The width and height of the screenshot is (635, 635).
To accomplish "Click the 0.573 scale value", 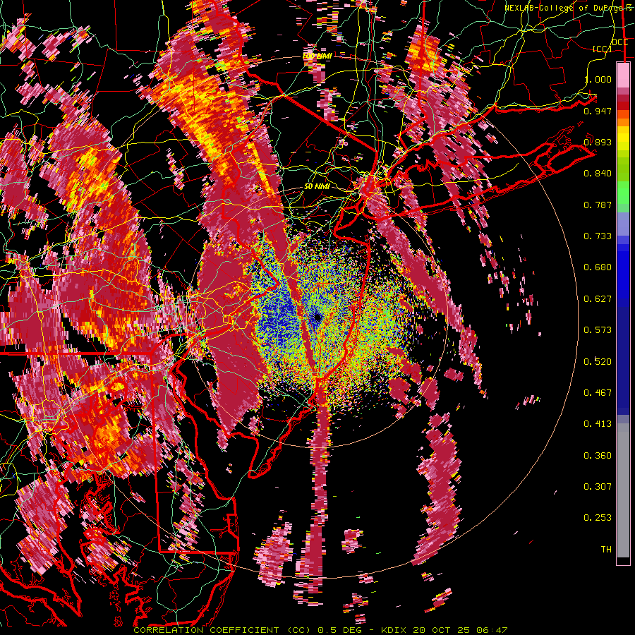I will pos(598,330).
